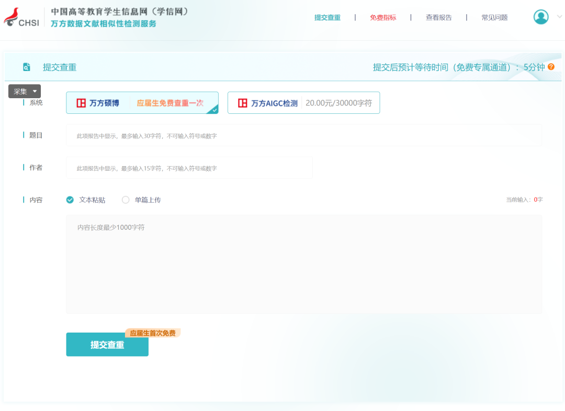Select the 文本粘贴 radio option

click(x=70, y=200)
